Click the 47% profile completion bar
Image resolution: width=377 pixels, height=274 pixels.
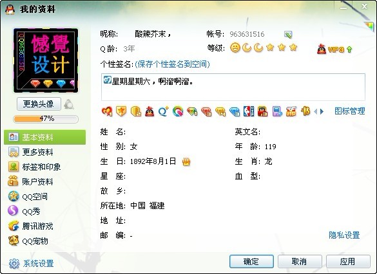(x=46, y=119)
